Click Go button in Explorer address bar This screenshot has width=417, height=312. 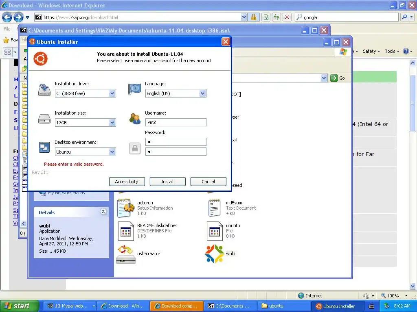click(x=338, y=78)
